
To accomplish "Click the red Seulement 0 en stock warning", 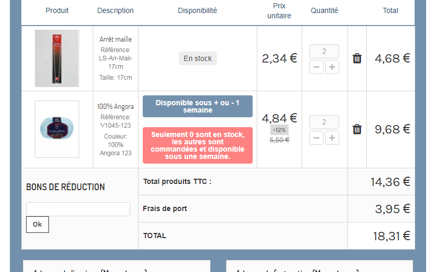I will point(197,145).
